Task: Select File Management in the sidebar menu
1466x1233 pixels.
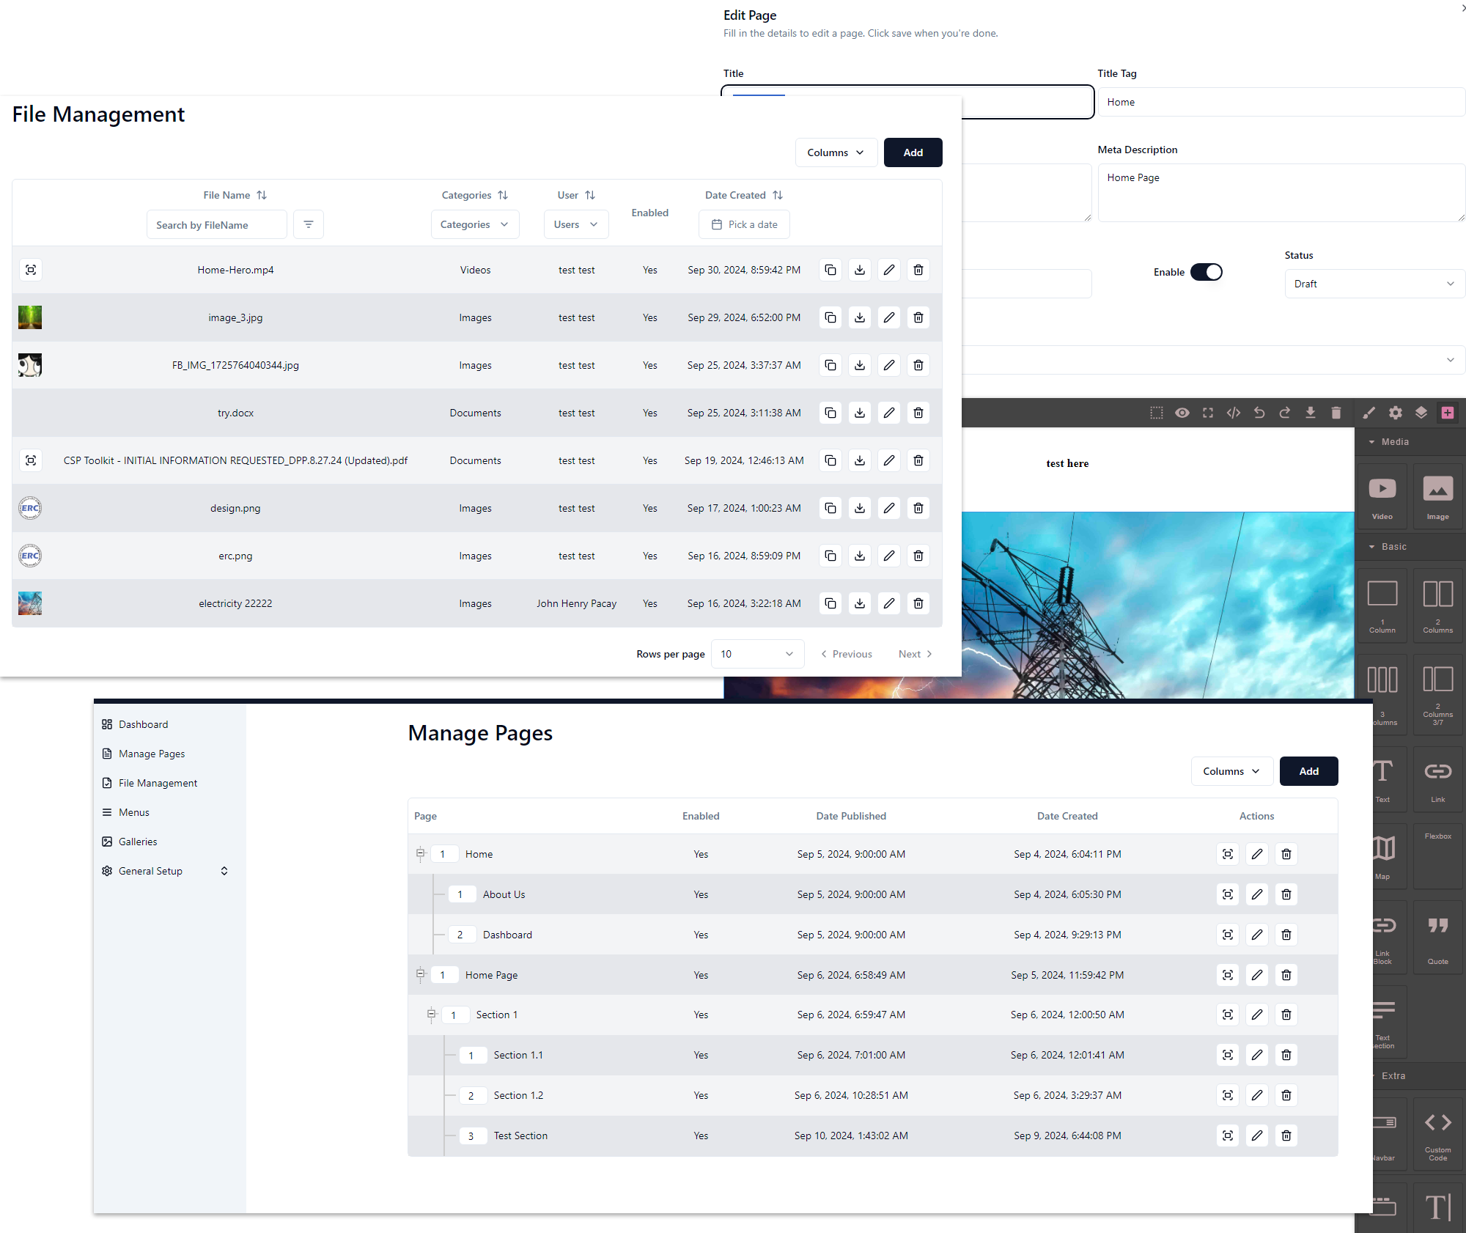Action: tap(158, 782)
